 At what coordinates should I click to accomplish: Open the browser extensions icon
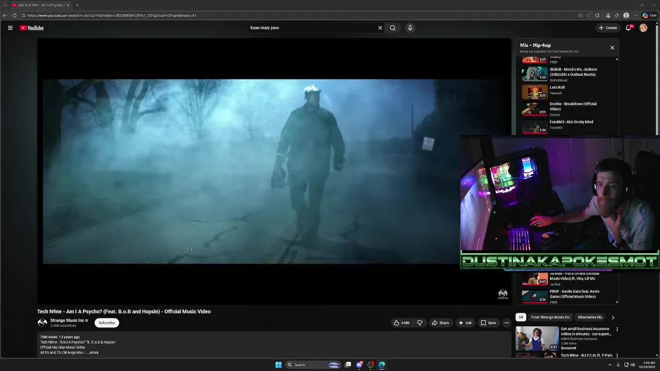tap(597, 15)
